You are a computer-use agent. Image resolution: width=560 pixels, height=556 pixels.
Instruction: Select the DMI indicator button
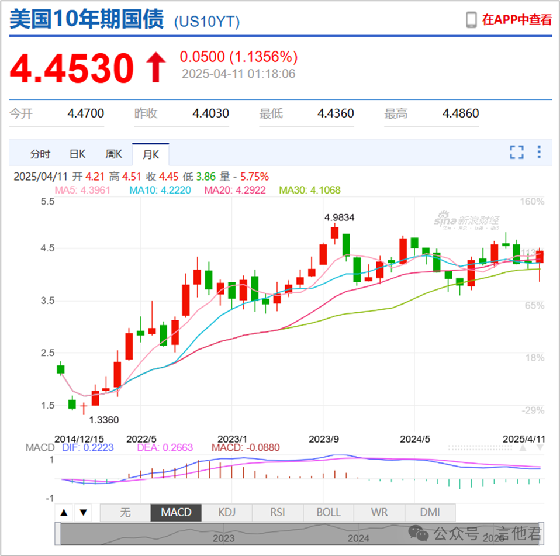coord(430,513)
